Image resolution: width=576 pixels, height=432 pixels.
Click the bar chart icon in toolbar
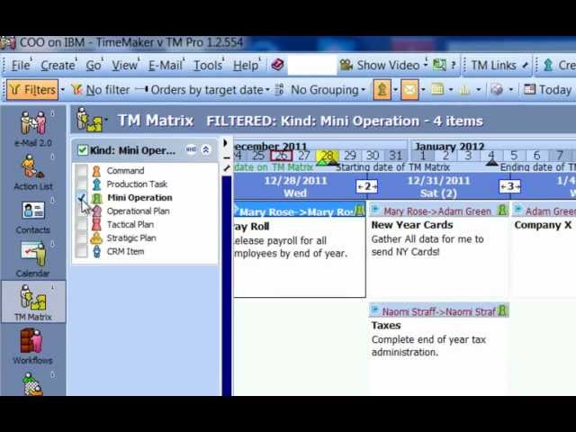click(x=464, y=89)
